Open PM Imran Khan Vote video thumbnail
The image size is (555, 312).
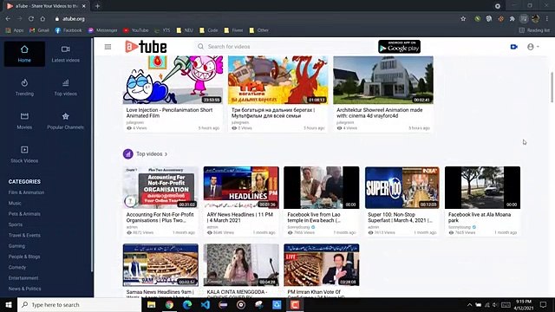[322, 265]
